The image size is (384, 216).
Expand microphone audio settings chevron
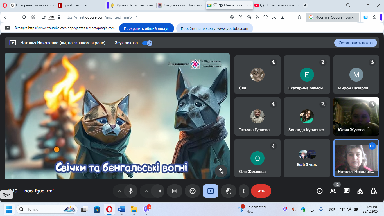click(x=119, y=191)
